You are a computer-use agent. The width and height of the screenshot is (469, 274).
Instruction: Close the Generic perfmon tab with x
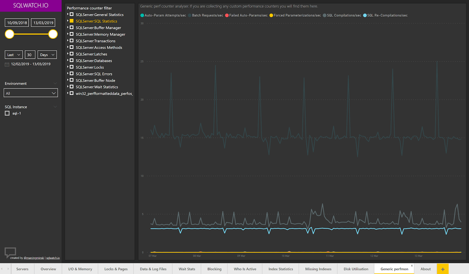(x=412, y=266)
